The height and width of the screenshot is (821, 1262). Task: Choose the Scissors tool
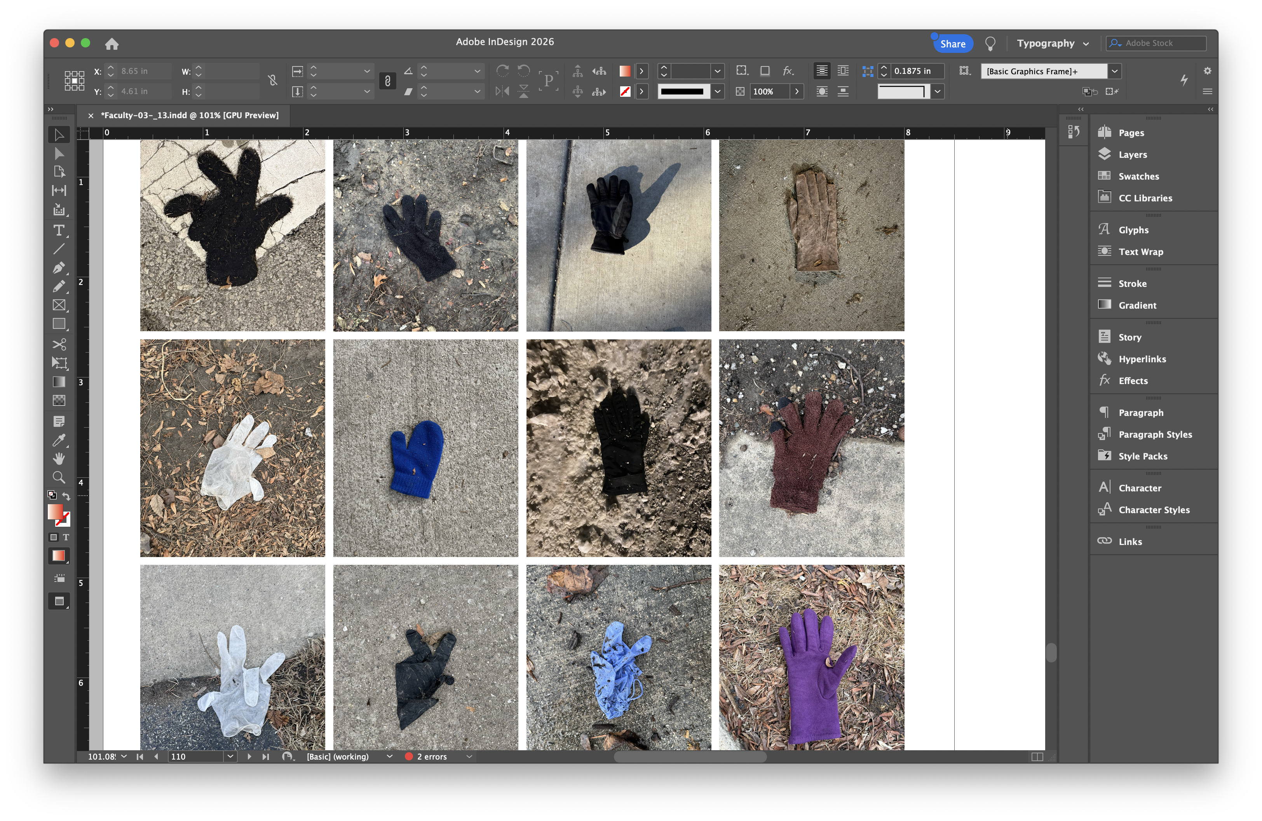pyautogui.click(x=59, y=344)
